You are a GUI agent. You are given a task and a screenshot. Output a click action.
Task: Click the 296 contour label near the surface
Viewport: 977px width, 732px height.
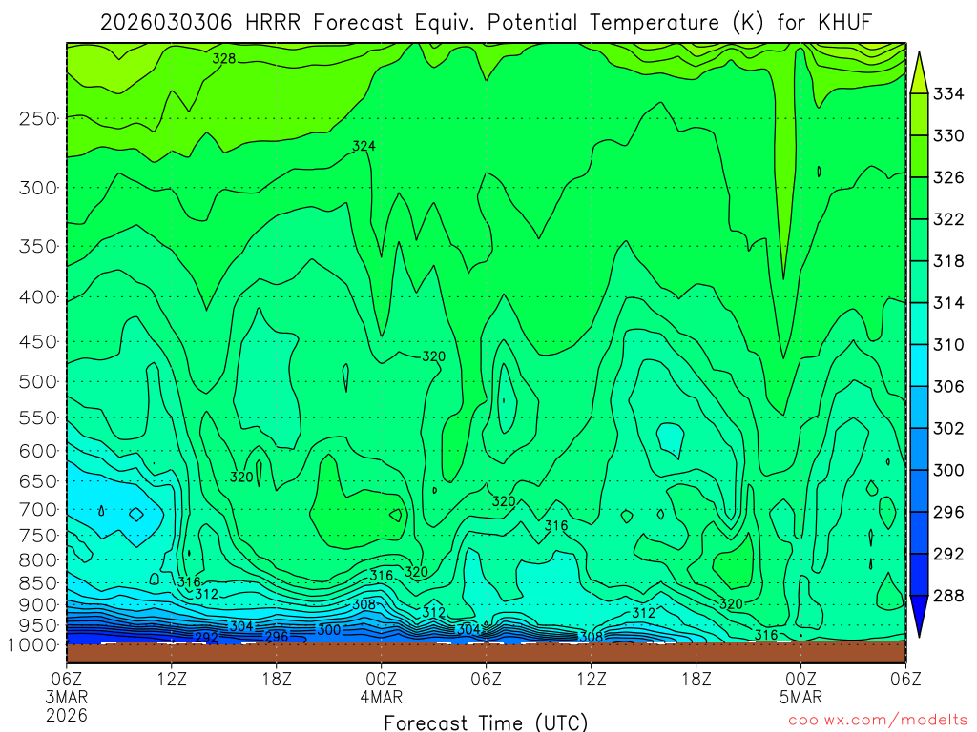pos(277,636)
